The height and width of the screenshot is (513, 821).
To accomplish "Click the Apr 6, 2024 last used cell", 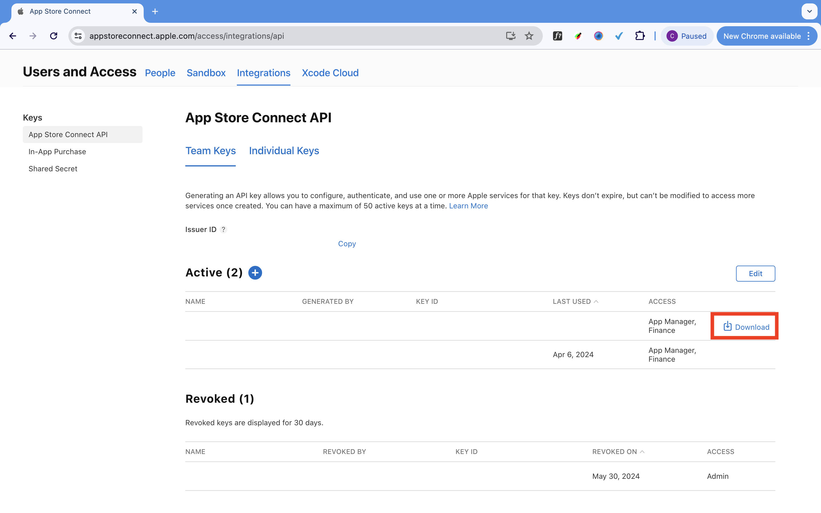I will tap(573, 355).
